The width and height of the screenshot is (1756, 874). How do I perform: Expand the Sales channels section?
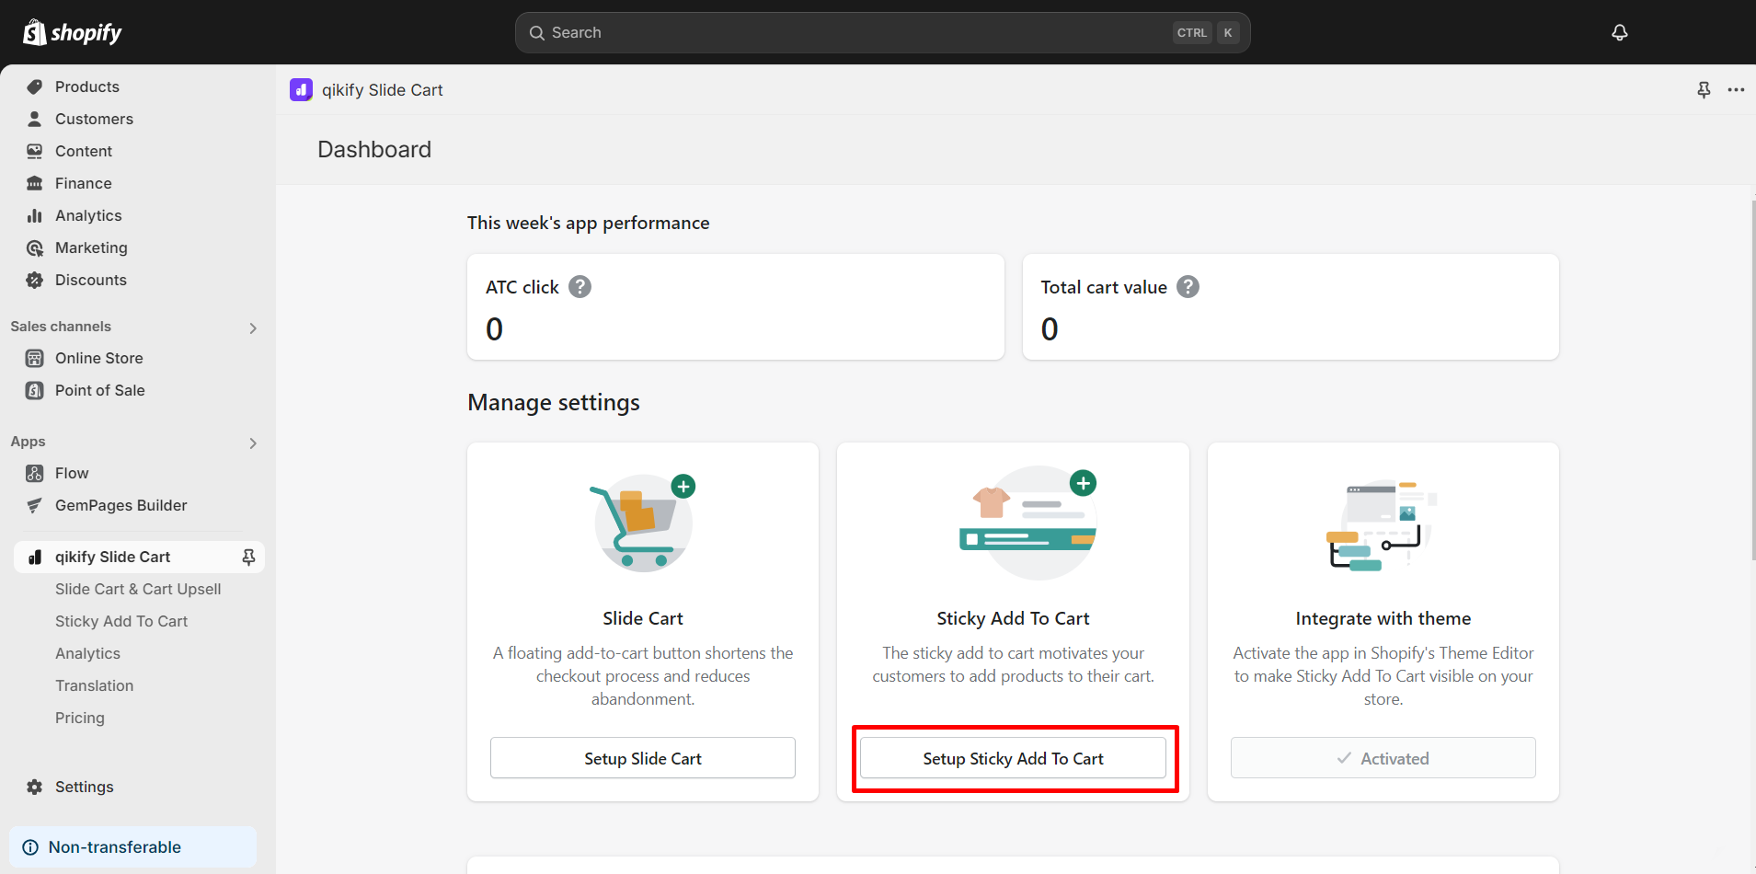click(253, 328)
